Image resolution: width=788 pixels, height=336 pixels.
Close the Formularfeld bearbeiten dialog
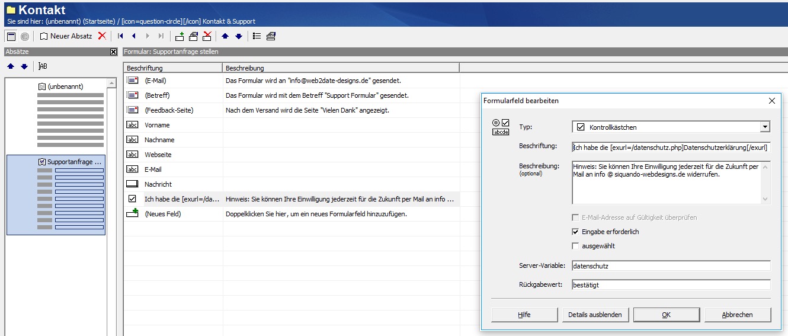click(772, 101)
